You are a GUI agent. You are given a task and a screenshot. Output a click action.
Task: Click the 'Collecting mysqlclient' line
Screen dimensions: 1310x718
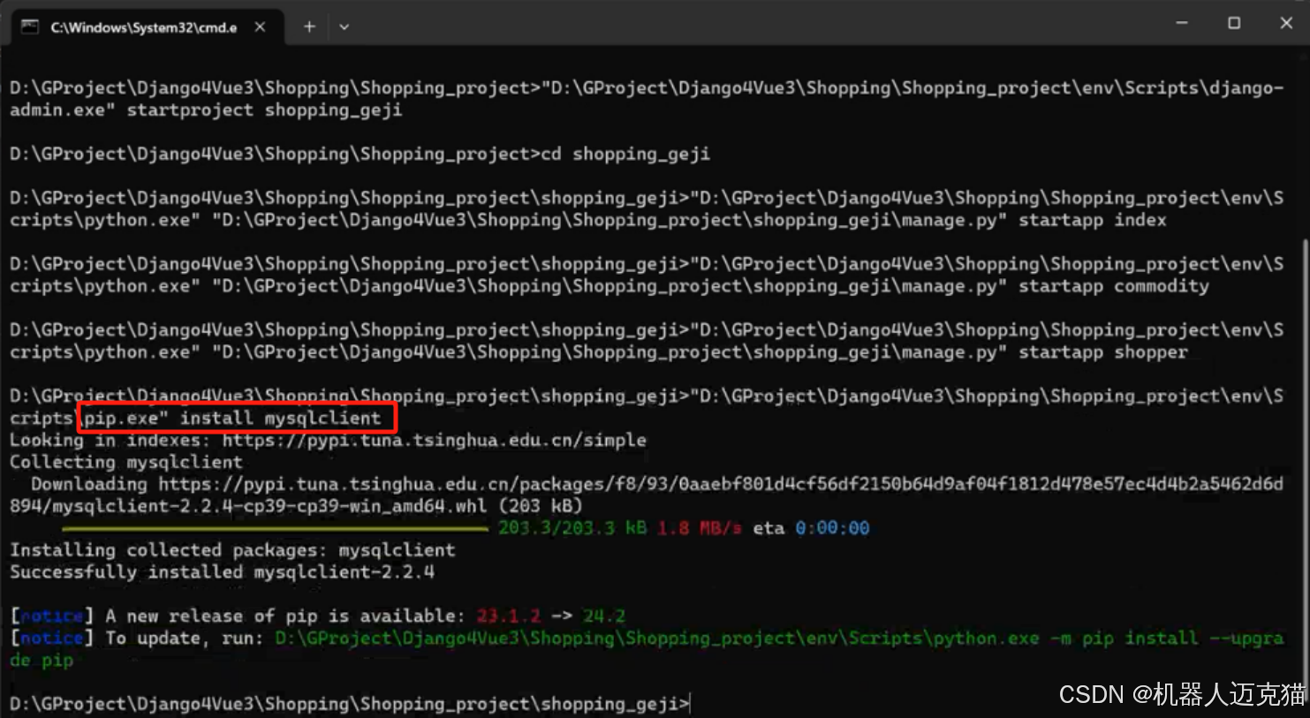[125, 462]
